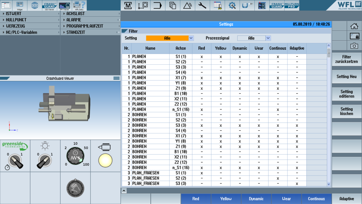The image size is (362, 204).
Task: Click the home icon on right panel
Action: (354, 26)
